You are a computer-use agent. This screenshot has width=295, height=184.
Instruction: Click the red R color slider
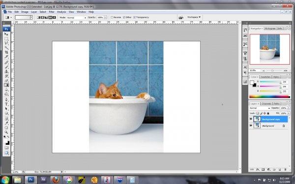(x=270, y=82)
